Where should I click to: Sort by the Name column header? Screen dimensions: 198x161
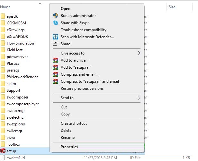pyautogui.click(x=5, y=7)
